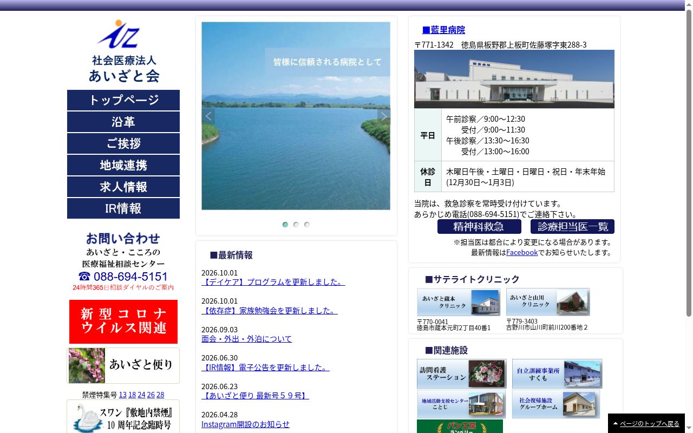The image size is (693, 433).
Task: Open the あいざと便り banner
Action: point(123,365)
